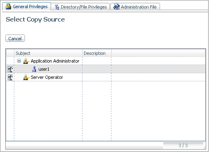
Task: Select the Application Administrator row text
Action: [x=55, y=61]
